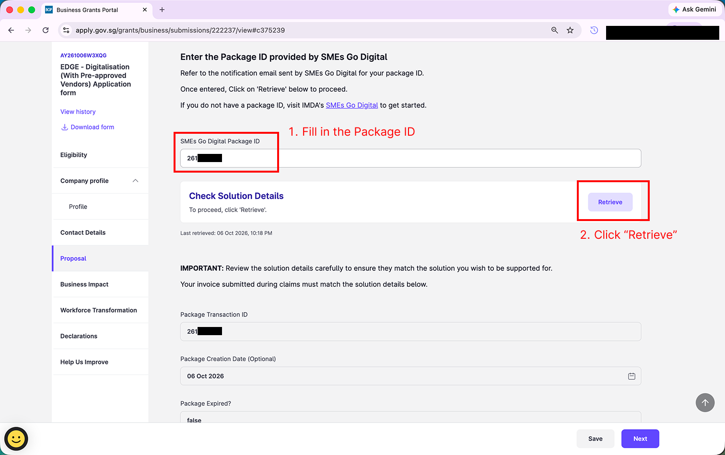Open the Profile sub-section

click(x=100, y=207)
